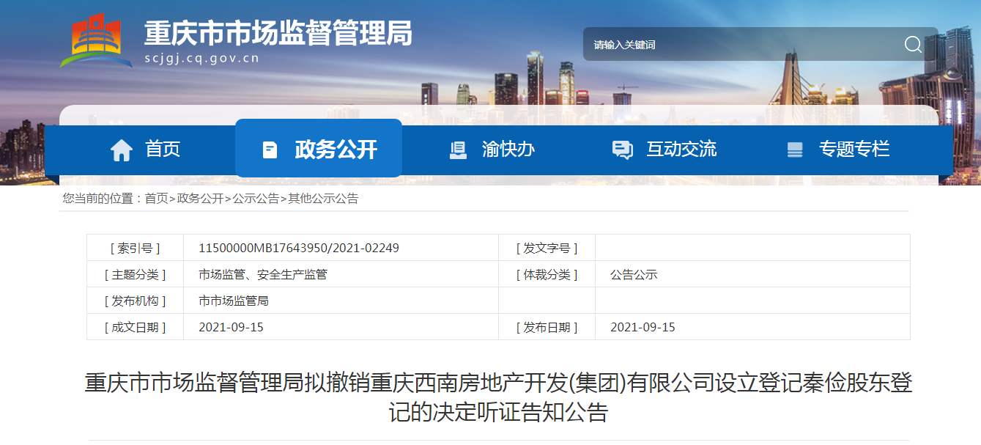Click the 其他公示公告 breadcrumb link
Screen dimensions: 981x445
coord(323,199)
